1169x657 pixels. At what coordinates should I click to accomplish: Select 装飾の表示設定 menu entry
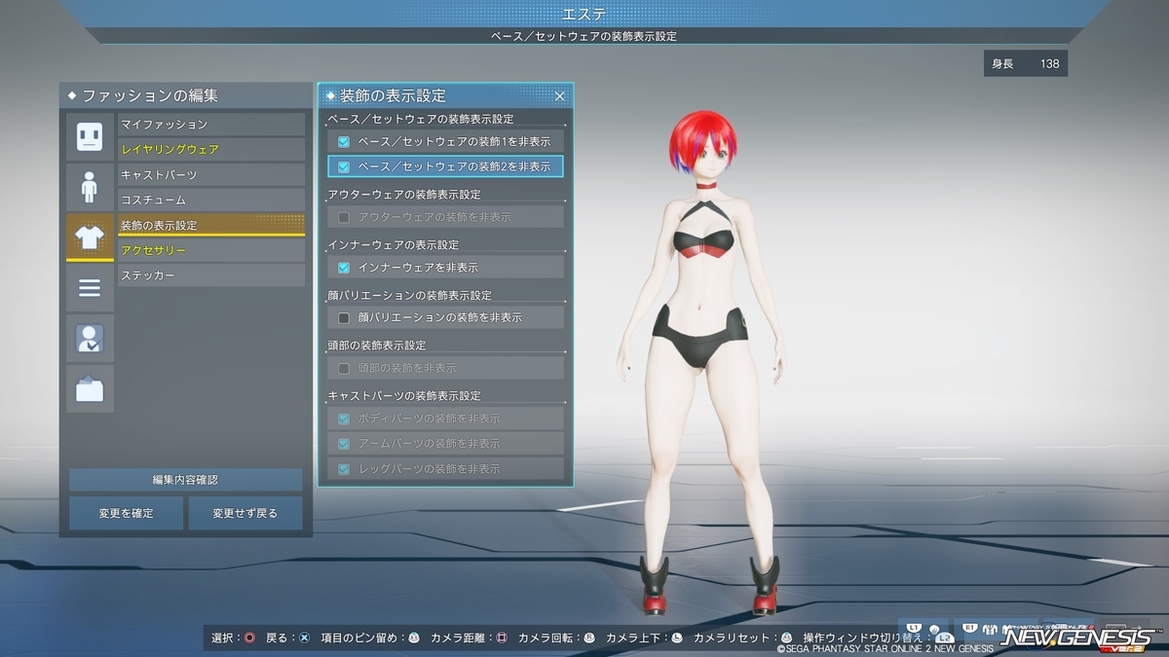coord(211,225)
